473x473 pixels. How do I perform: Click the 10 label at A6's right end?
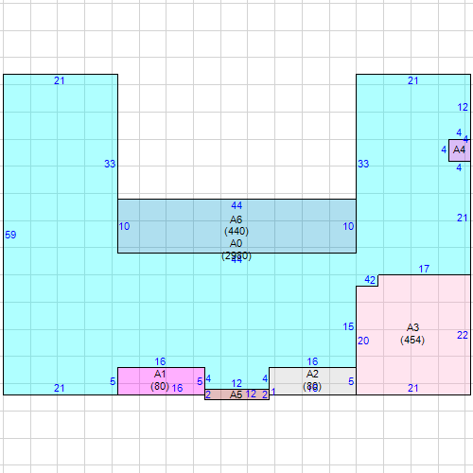348,226
